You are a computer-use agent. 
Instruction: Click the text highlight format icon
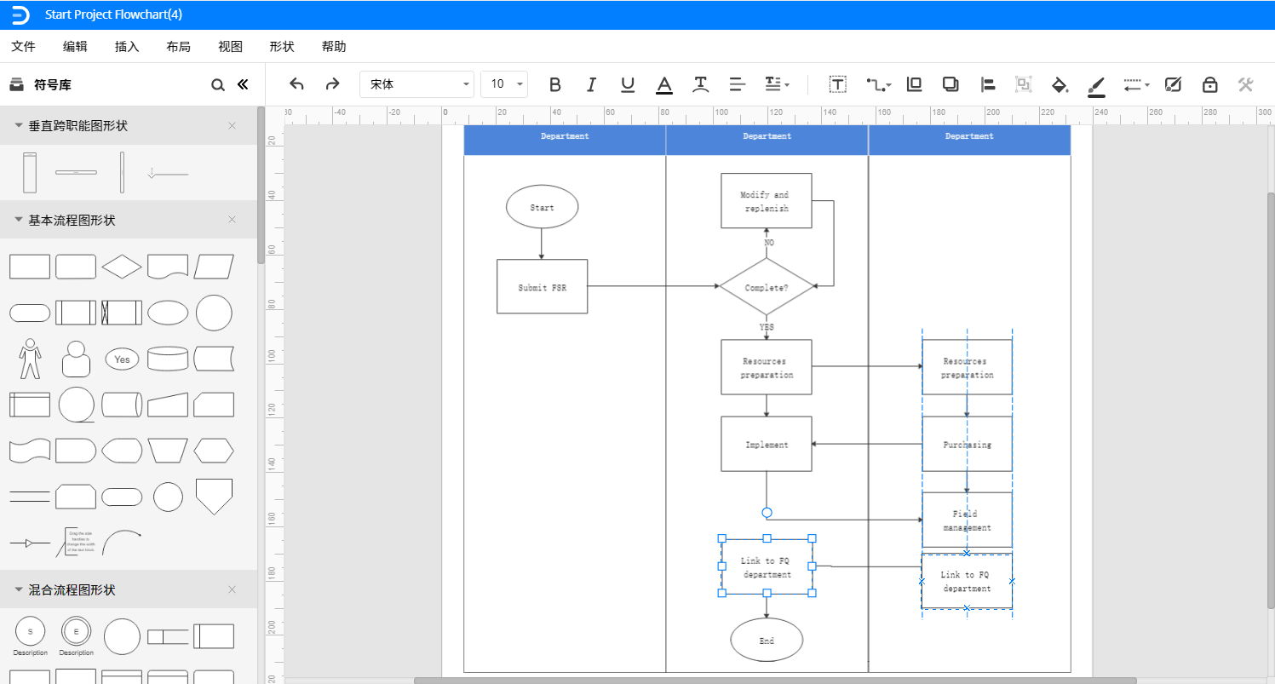(x=701, y=83)
